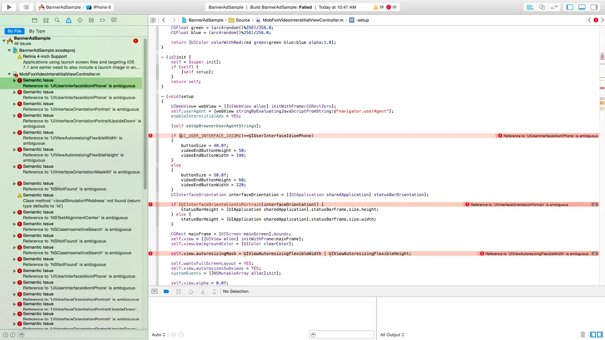Collapse the BannerAdSample.xcodeproj issue group
605x340 pixels.
coord(9,50)
